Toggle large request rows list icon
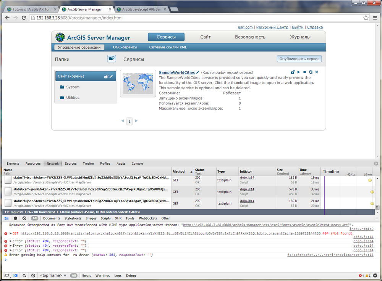The image size is (382, 281). pyautogui.click(x=6, y=218)
